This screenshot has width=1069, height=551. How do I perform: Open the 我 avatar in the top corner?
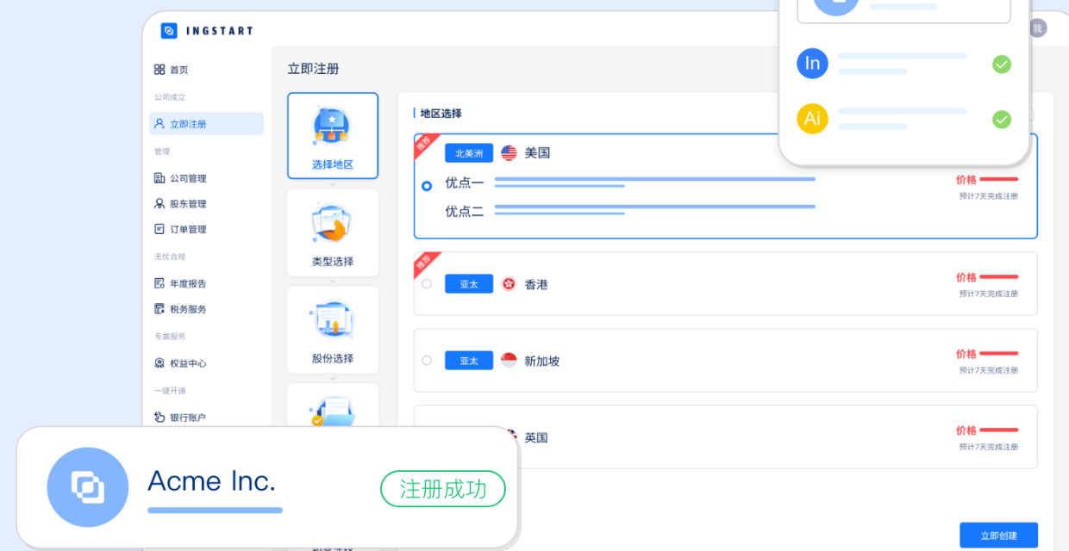1037,28
